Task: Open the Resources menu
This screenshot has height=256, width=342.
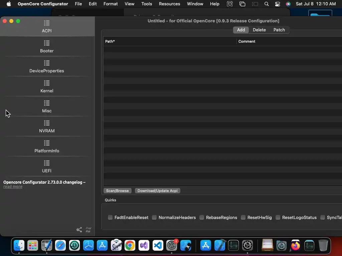Action: 169,4
